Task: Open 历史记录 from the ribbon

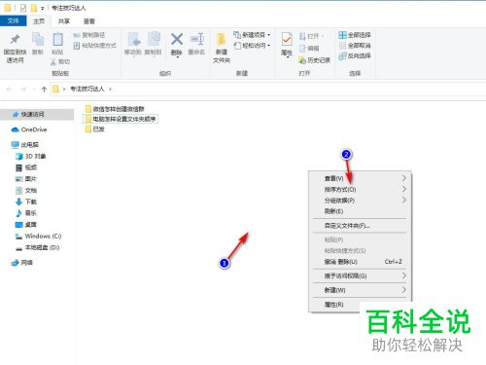Action: 315,60
